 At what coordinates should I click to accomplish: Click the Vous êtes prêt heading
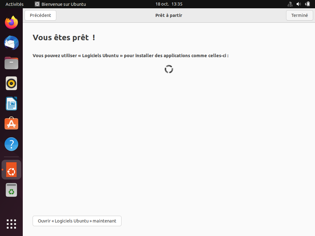coord(64,37)
